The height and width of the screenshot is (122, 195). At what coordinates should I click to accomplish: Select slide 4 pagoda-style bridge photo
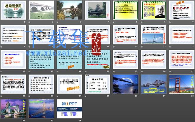click(x=97, y=10)
